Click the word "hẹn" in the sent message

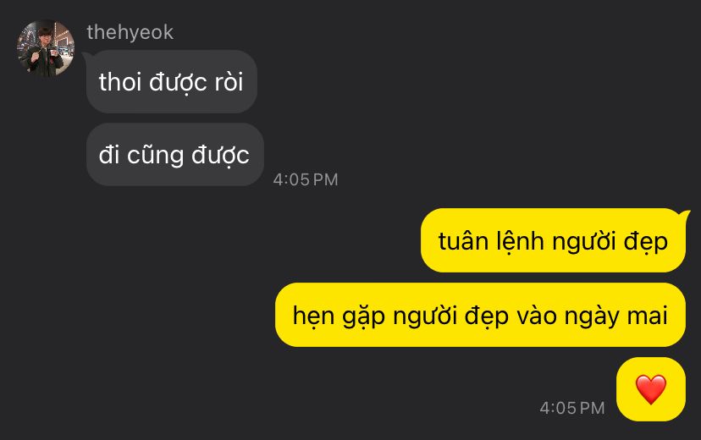click(x=313, y=316)
